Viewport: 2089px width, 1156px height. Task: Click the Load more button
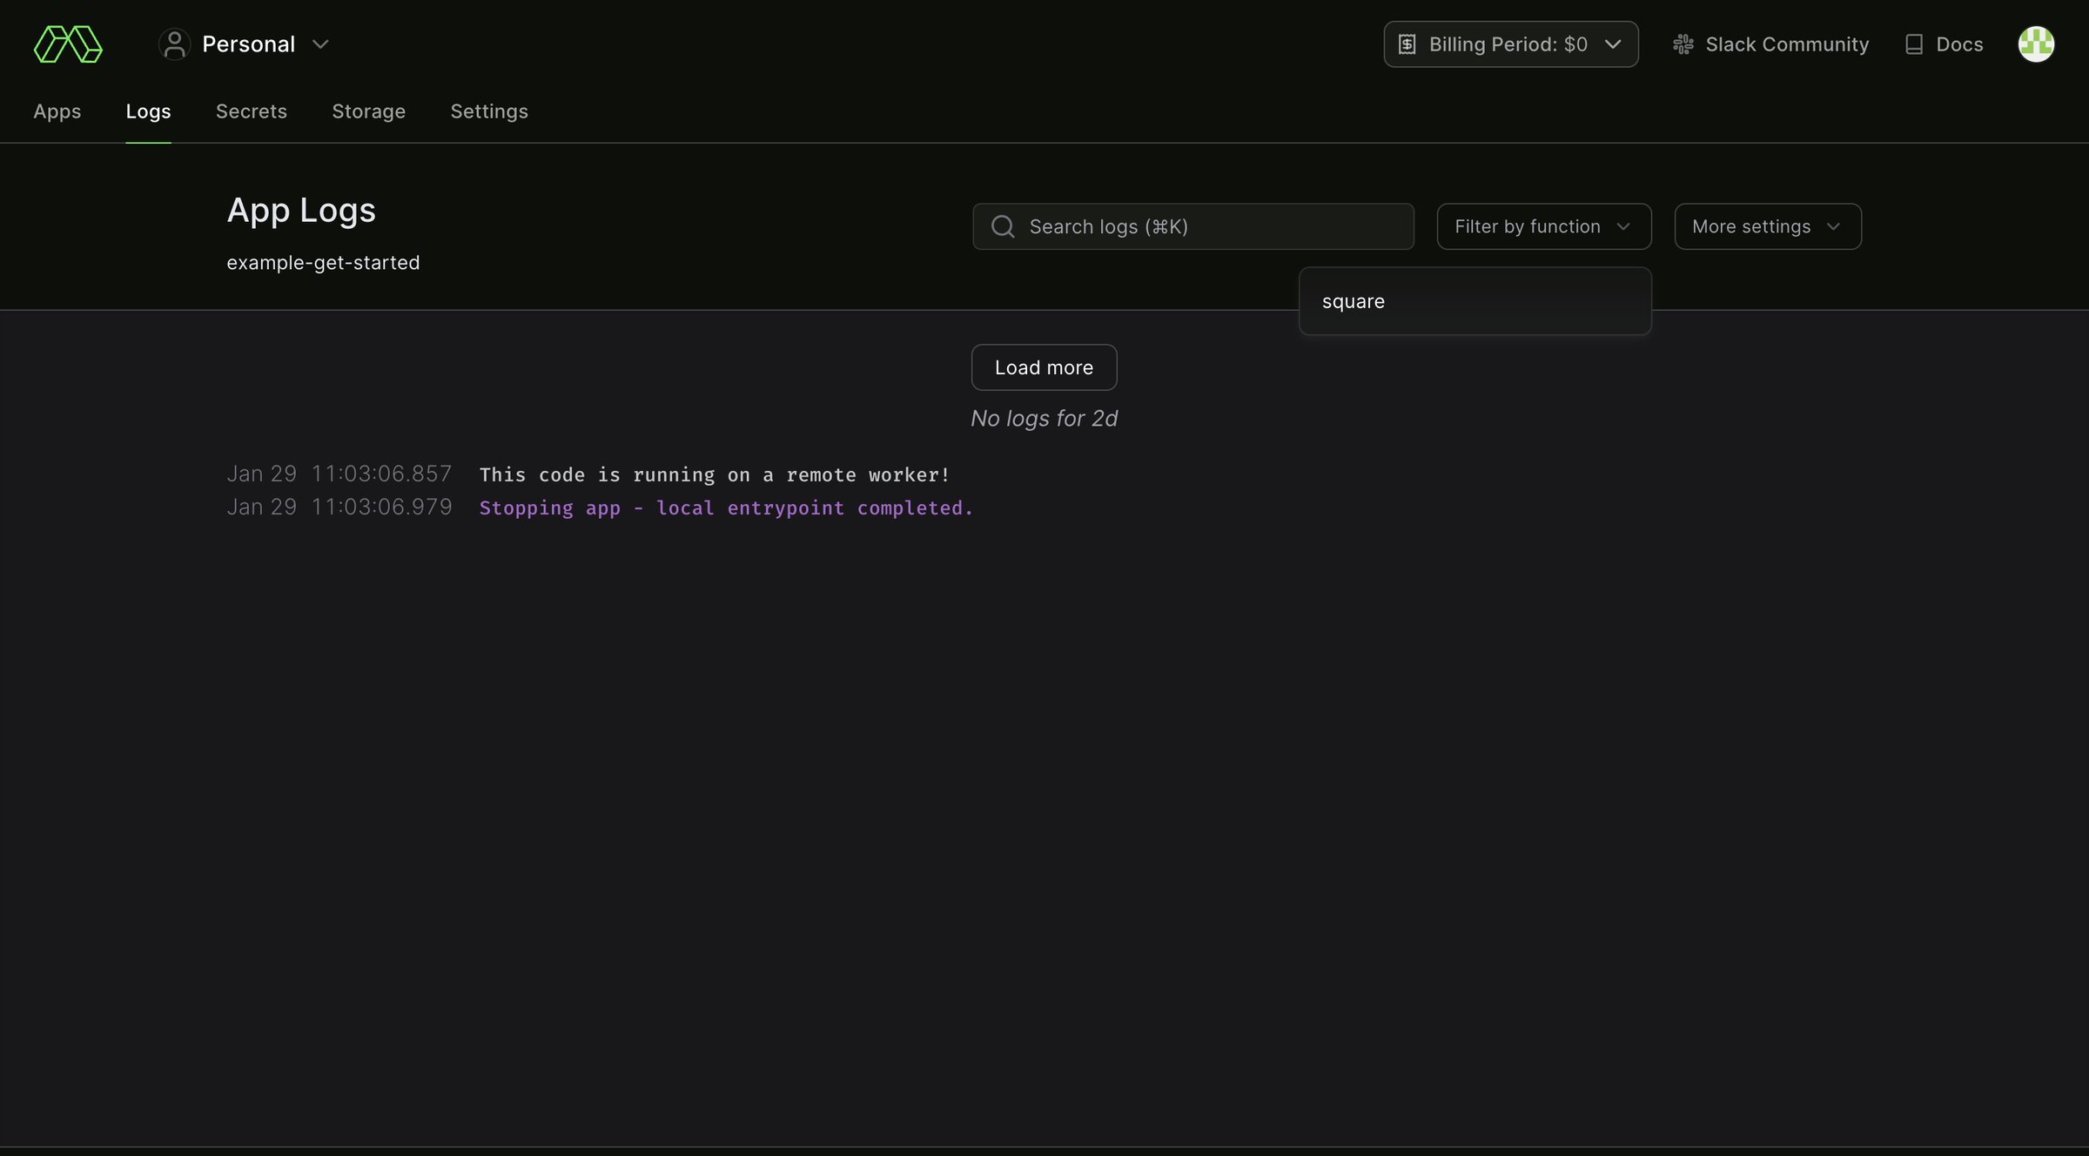(x=1044, y=367)
